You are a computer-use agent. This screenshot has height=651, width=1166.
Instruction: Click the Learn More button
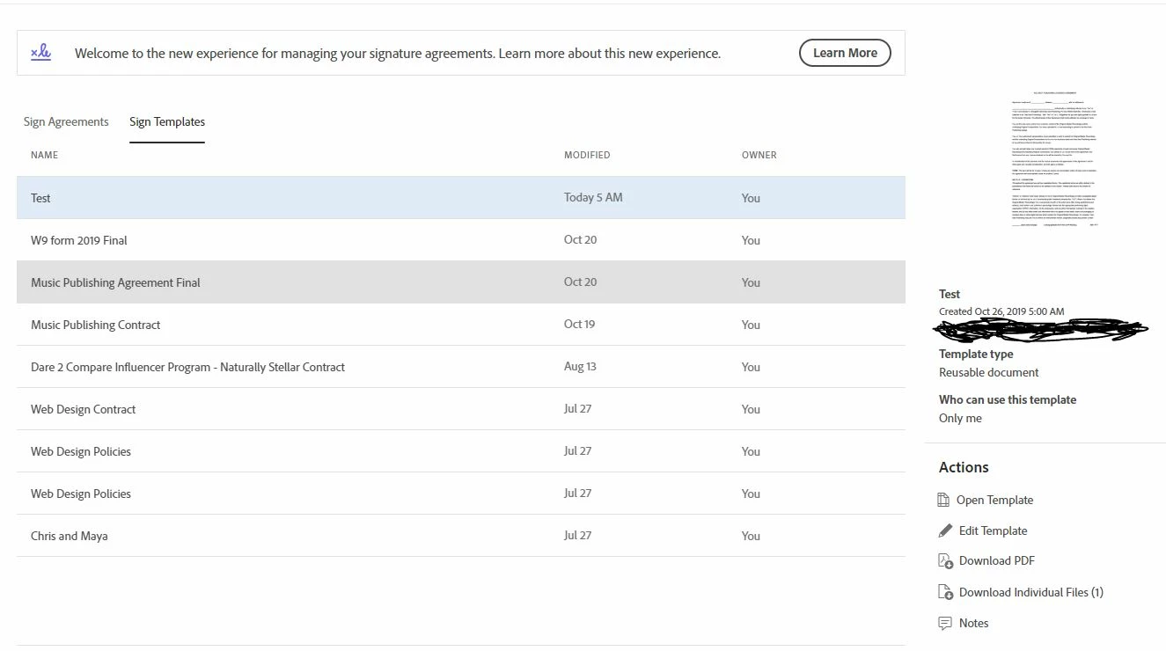point(845,53)
